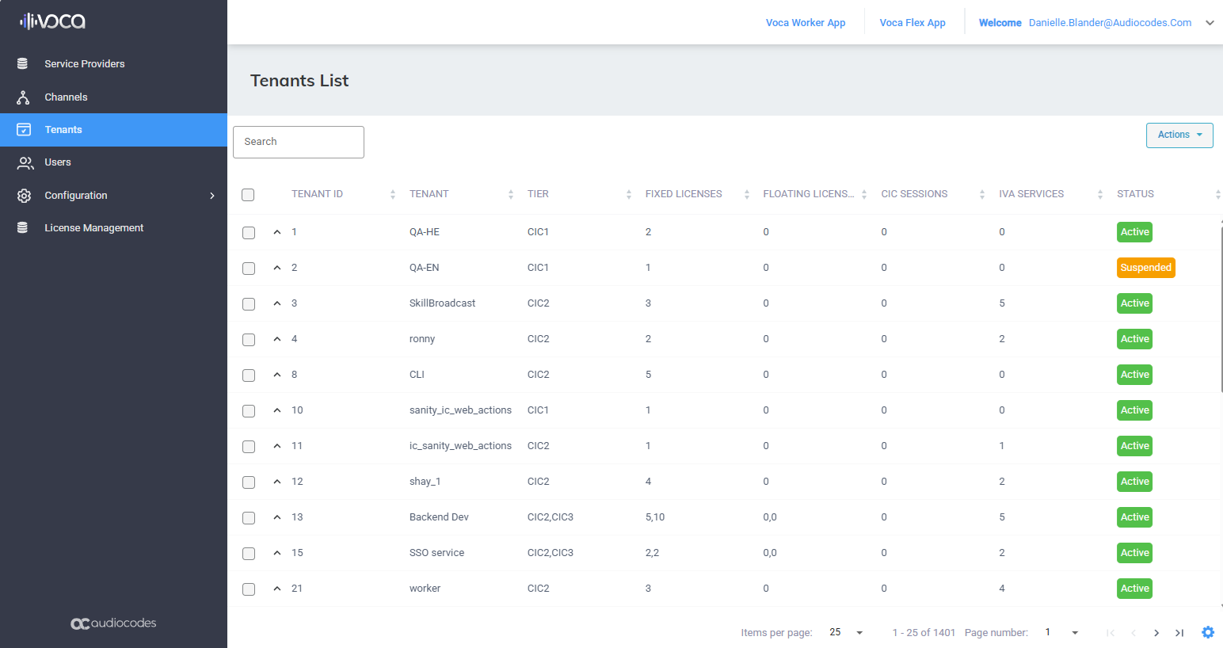Open table settings gear at bottom right
1223x648 pixels.
[x=1207, y=632]
